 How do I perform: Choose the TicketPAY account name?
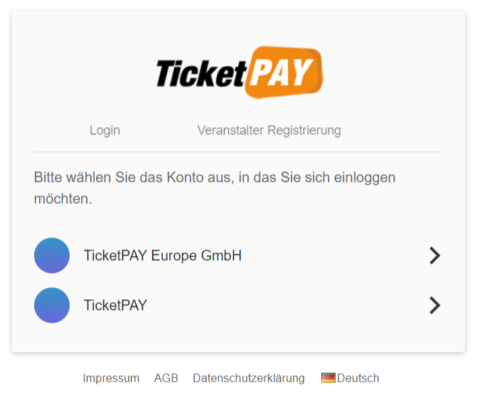pos(115,305)
